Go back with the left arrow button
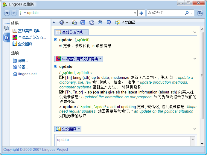207x155 pixels. [x=7, y=13]
